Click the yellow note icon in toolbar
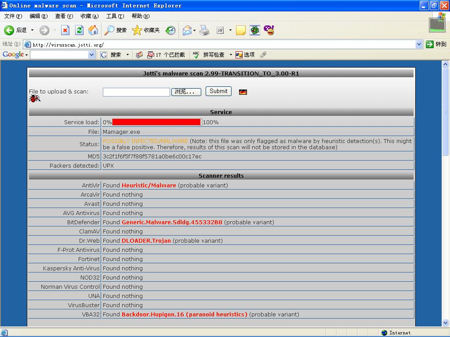The height and width of the screenshot is (337, 450). point(240,30)
